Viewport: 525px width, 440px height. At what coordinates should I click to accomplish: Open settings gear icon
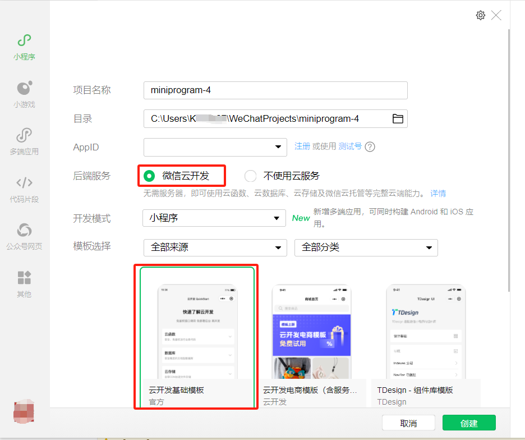pyautogui.click(x=481, y=15)
